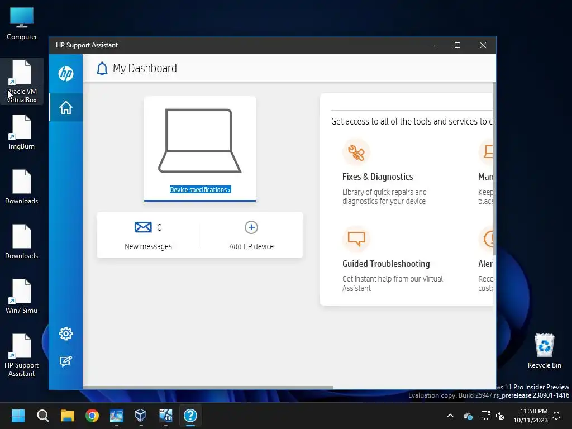Image resolution: width=572 pixels, height=429 pixels.
Task: Click the Guided Troubleshooting chat icon
Action: [x=356, y=239]
